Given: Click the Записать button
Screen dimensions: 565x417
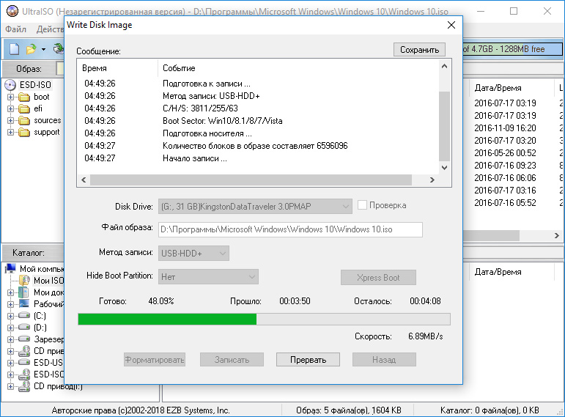Looking at the screenshot, I should click(232, 360).
